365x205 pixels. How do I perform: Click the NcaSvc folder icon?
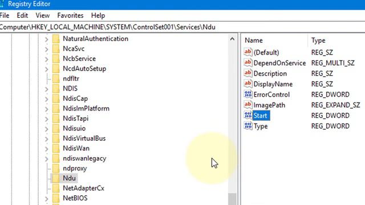[56, 49]
